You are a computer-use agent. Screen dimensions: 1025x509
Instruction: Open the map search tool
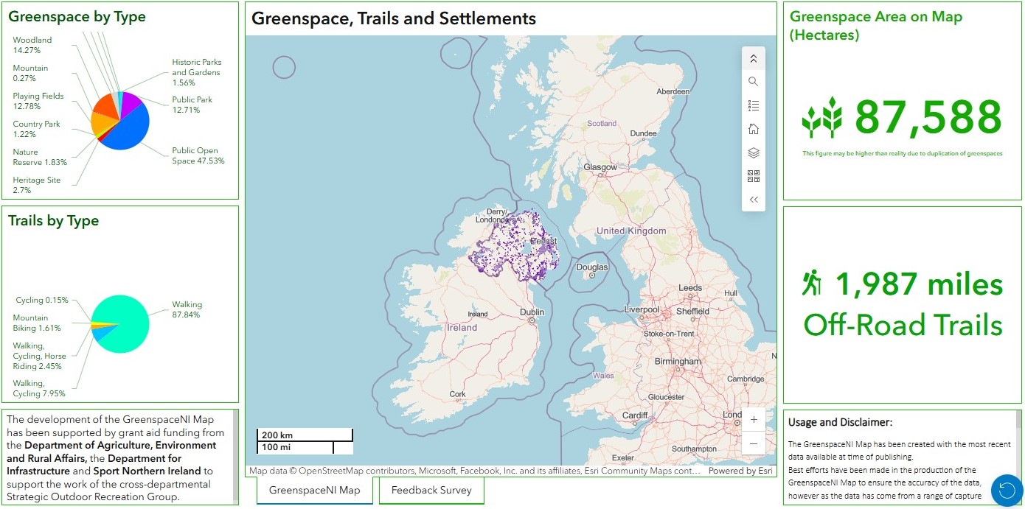point(753,82)
